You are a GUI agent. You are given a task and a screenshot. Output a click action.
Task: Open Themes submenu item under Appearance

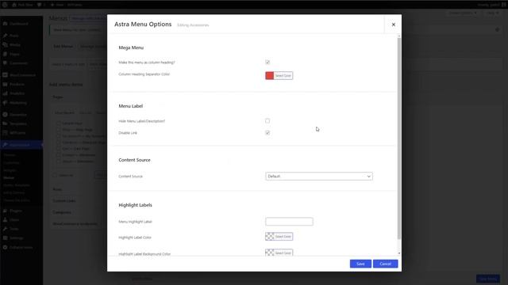coord(10,155)
